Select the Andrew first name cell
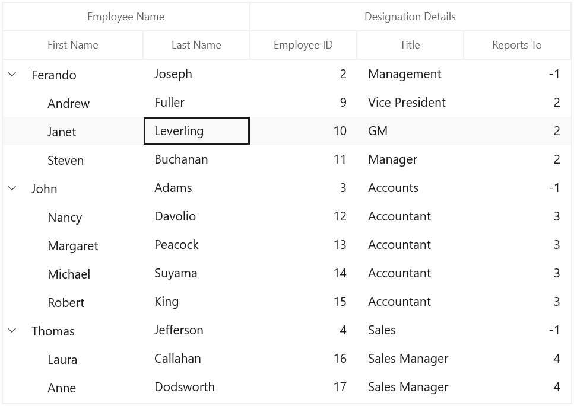Viewport: 574px width, 406px height. point(73,103)
